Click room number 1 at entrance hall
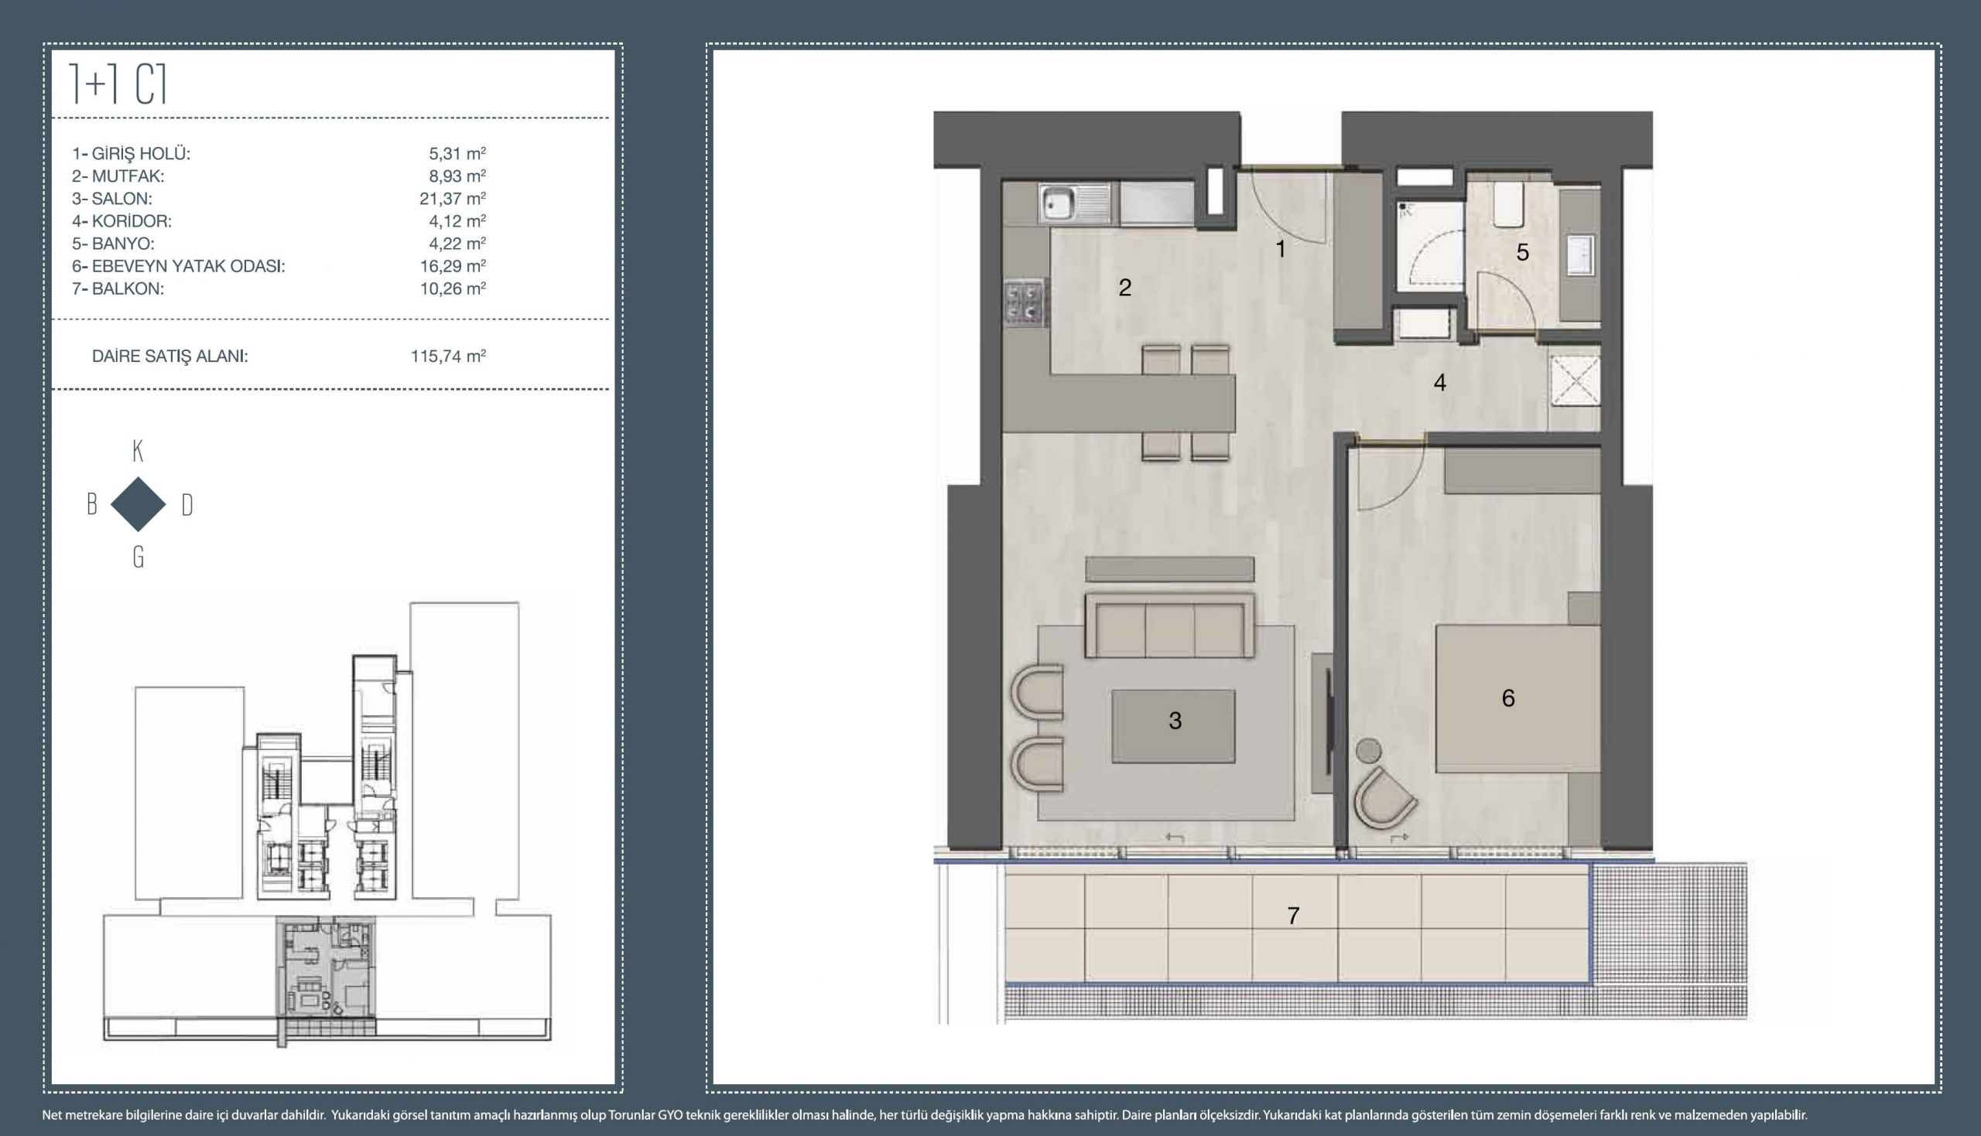This screenshot has width=1981, height=1136. (1280, 249)
